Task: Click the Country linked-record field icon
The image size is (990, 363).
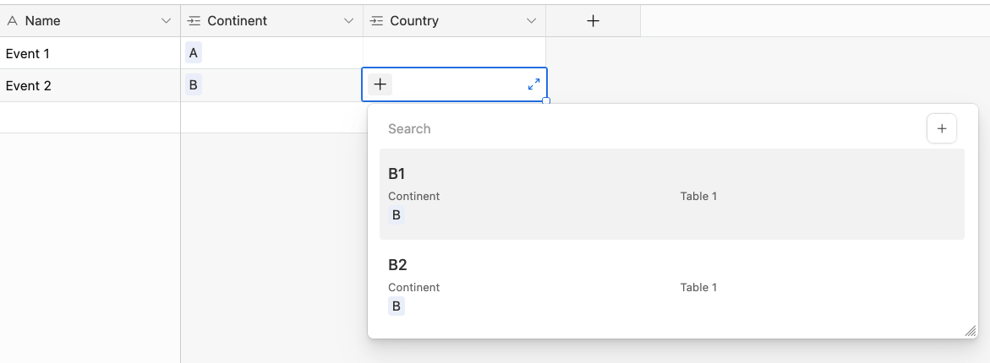Action: [376, 21]
